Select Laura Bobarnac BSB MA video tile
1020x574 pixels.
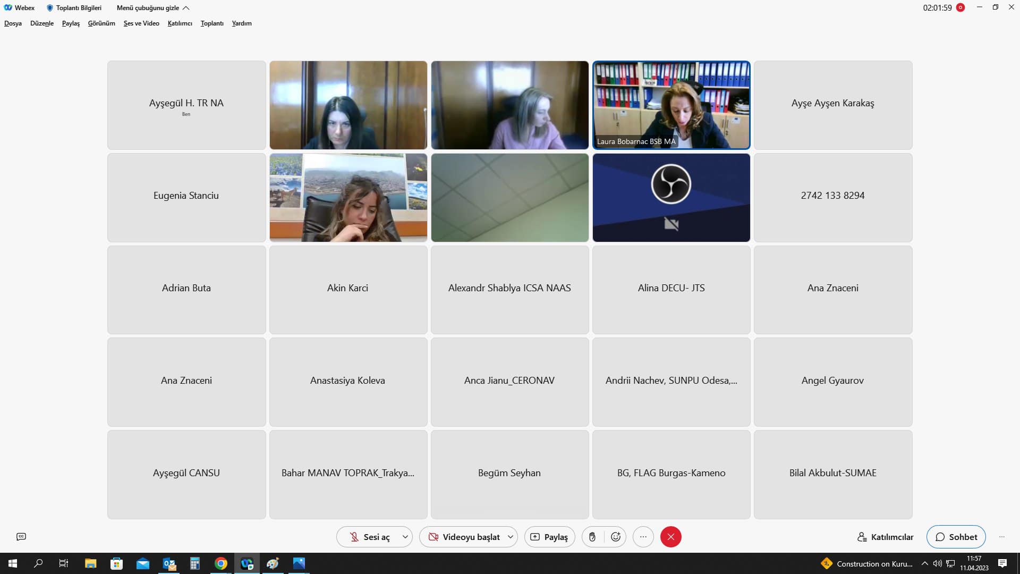coord(671,105)
